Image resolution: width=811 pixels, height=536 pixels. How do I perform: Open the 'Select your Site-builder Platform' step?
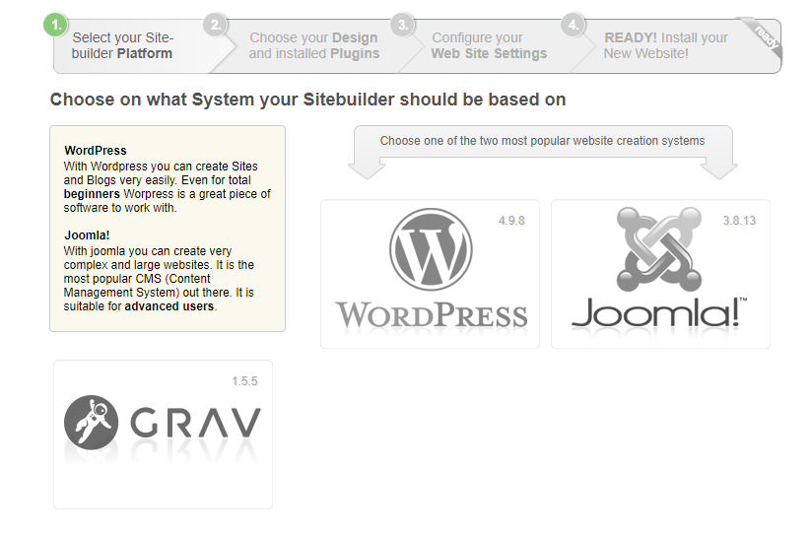(x=122, y=45)
